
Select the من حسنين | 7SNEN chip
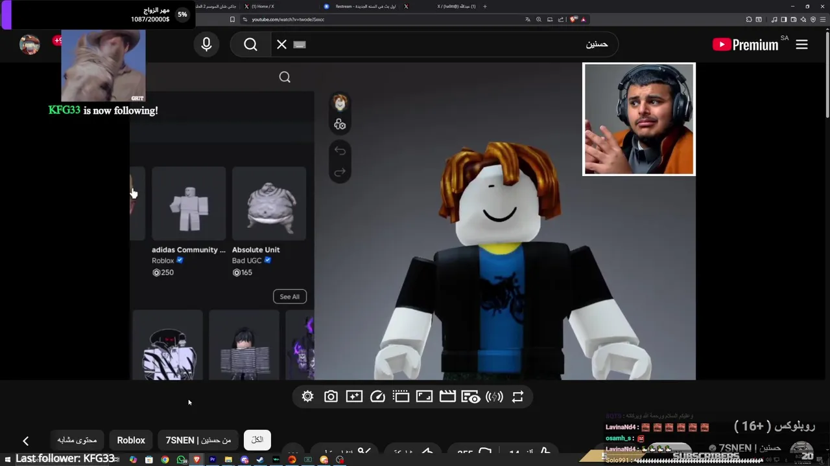(x=198, y=440)
